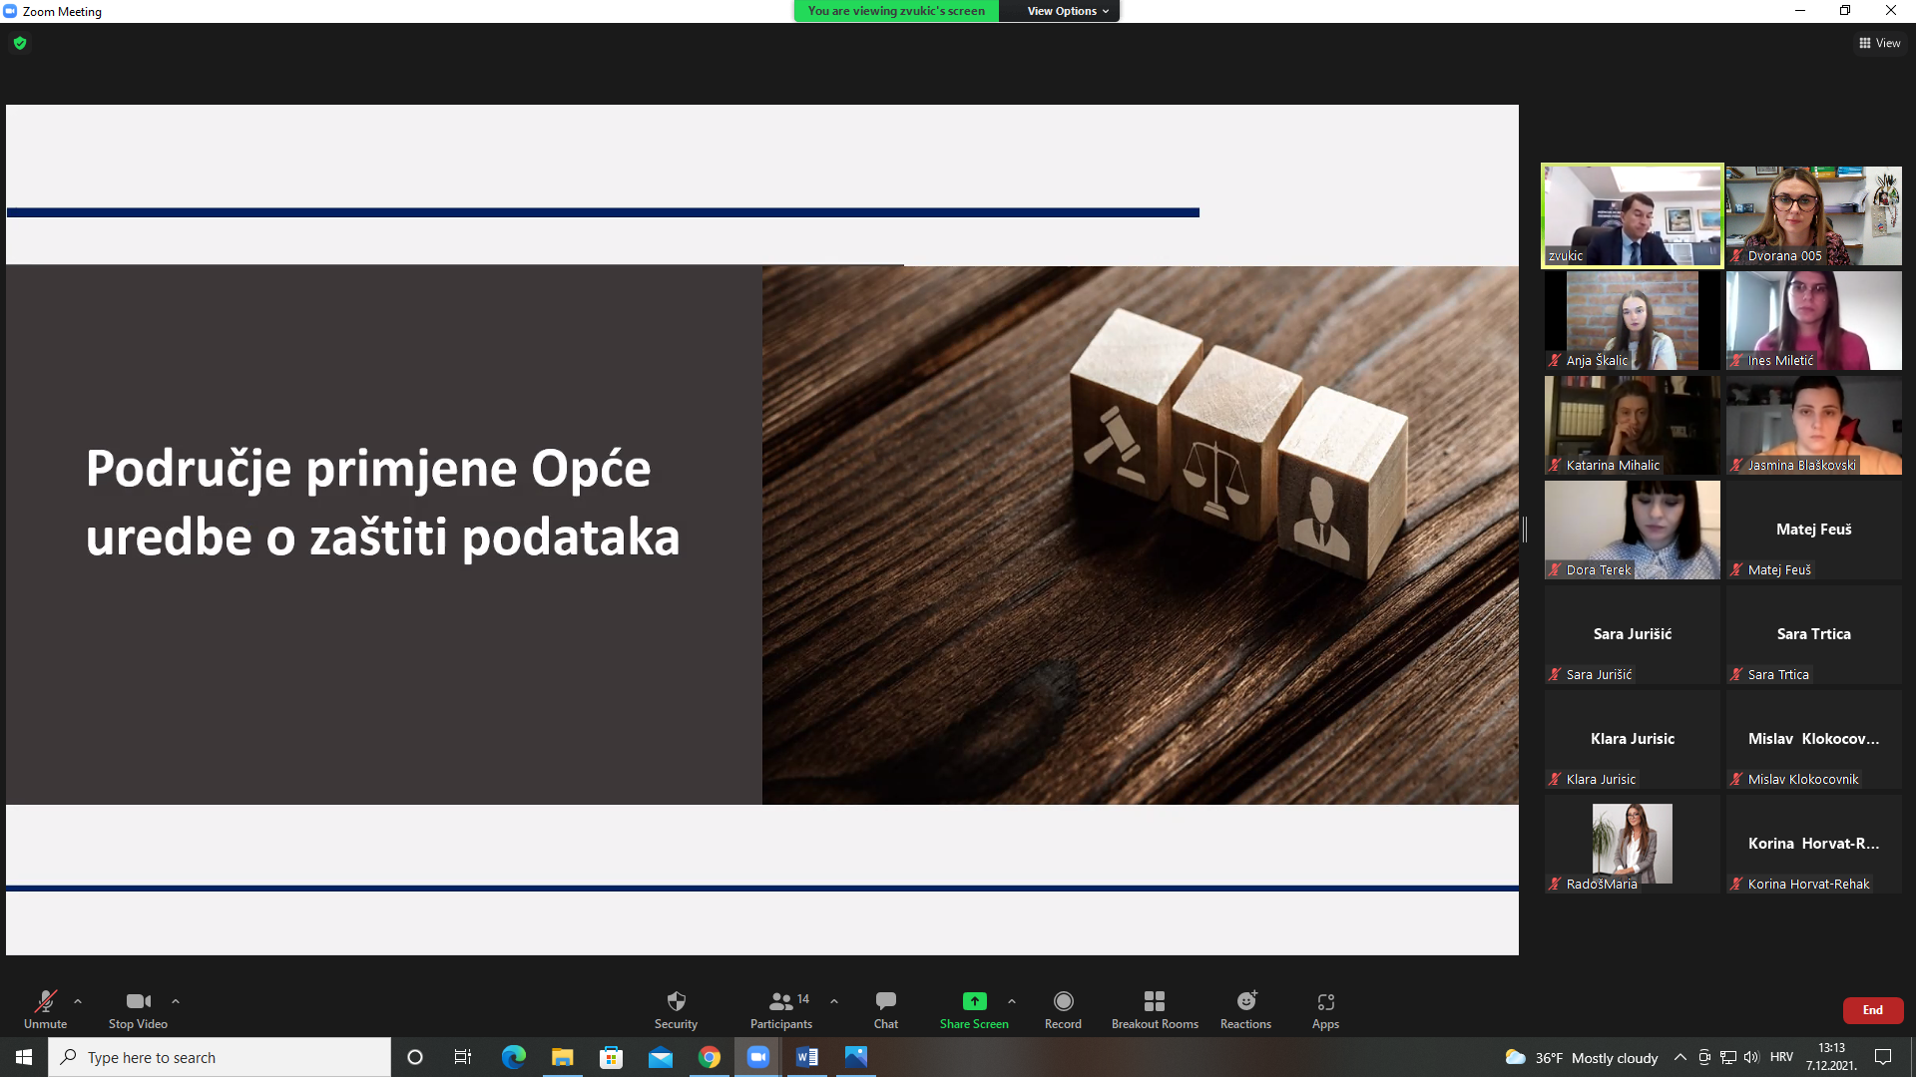Click the green encryption shield icon

pos(20,43)
